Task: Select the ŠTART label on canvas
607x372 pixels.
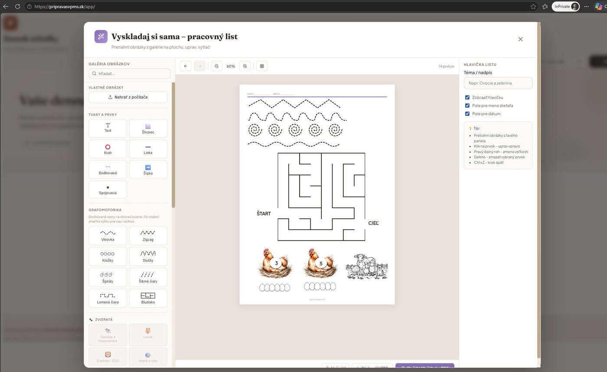Action: [x=264, y=214]
